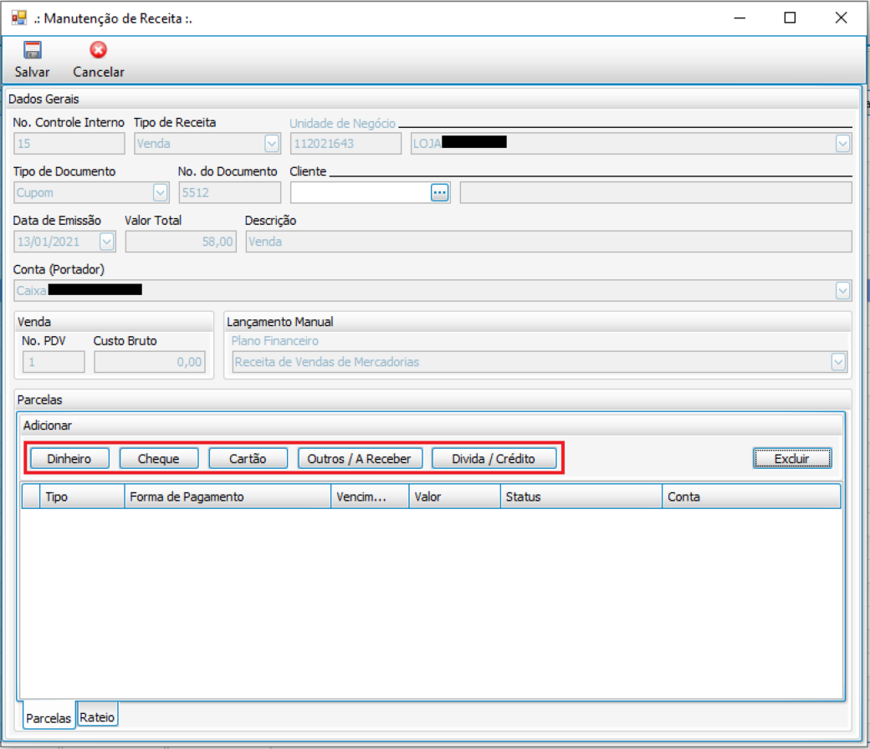Click the Valor Total field
The height and width of the screenshot is (749, 870).
[x=181, y=242]
